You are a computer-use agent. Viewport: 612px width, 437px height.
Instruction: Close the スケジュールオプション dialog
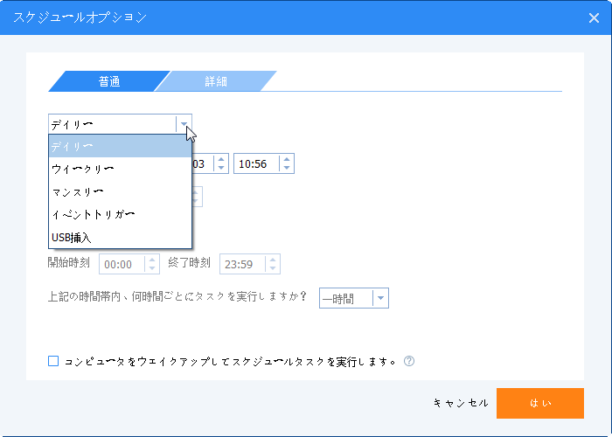pyautogui.click(x=594, y=18)
